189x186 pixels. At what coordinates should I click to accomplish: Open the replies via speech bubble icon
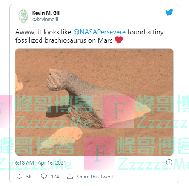tap(44, 176)
